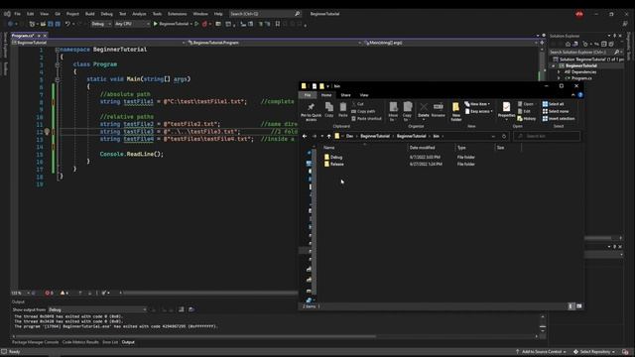Switch to the View tab in File Explorer

[364, 95]
